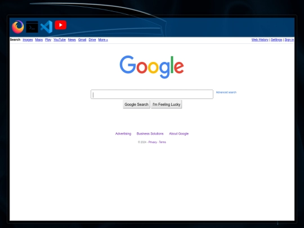
Task: Go to Images in the top bar
Action: pos(28,40)
